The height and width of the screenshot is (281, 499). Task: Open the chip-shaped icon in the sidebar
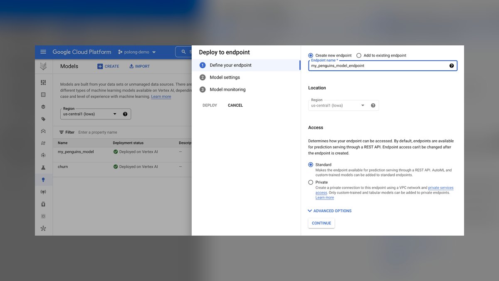pos(43,216)
